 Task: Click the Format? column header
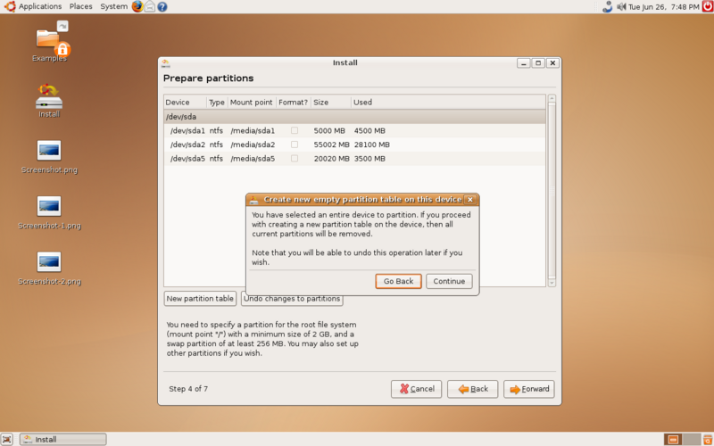coord(294,103)
